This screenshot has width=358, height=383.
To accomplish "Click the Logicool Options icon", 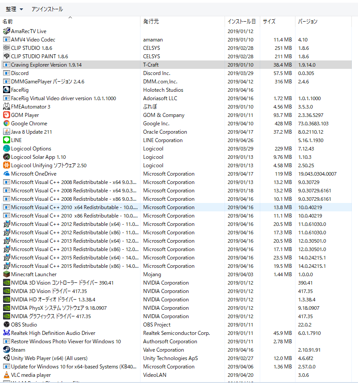I will point(6,149).
